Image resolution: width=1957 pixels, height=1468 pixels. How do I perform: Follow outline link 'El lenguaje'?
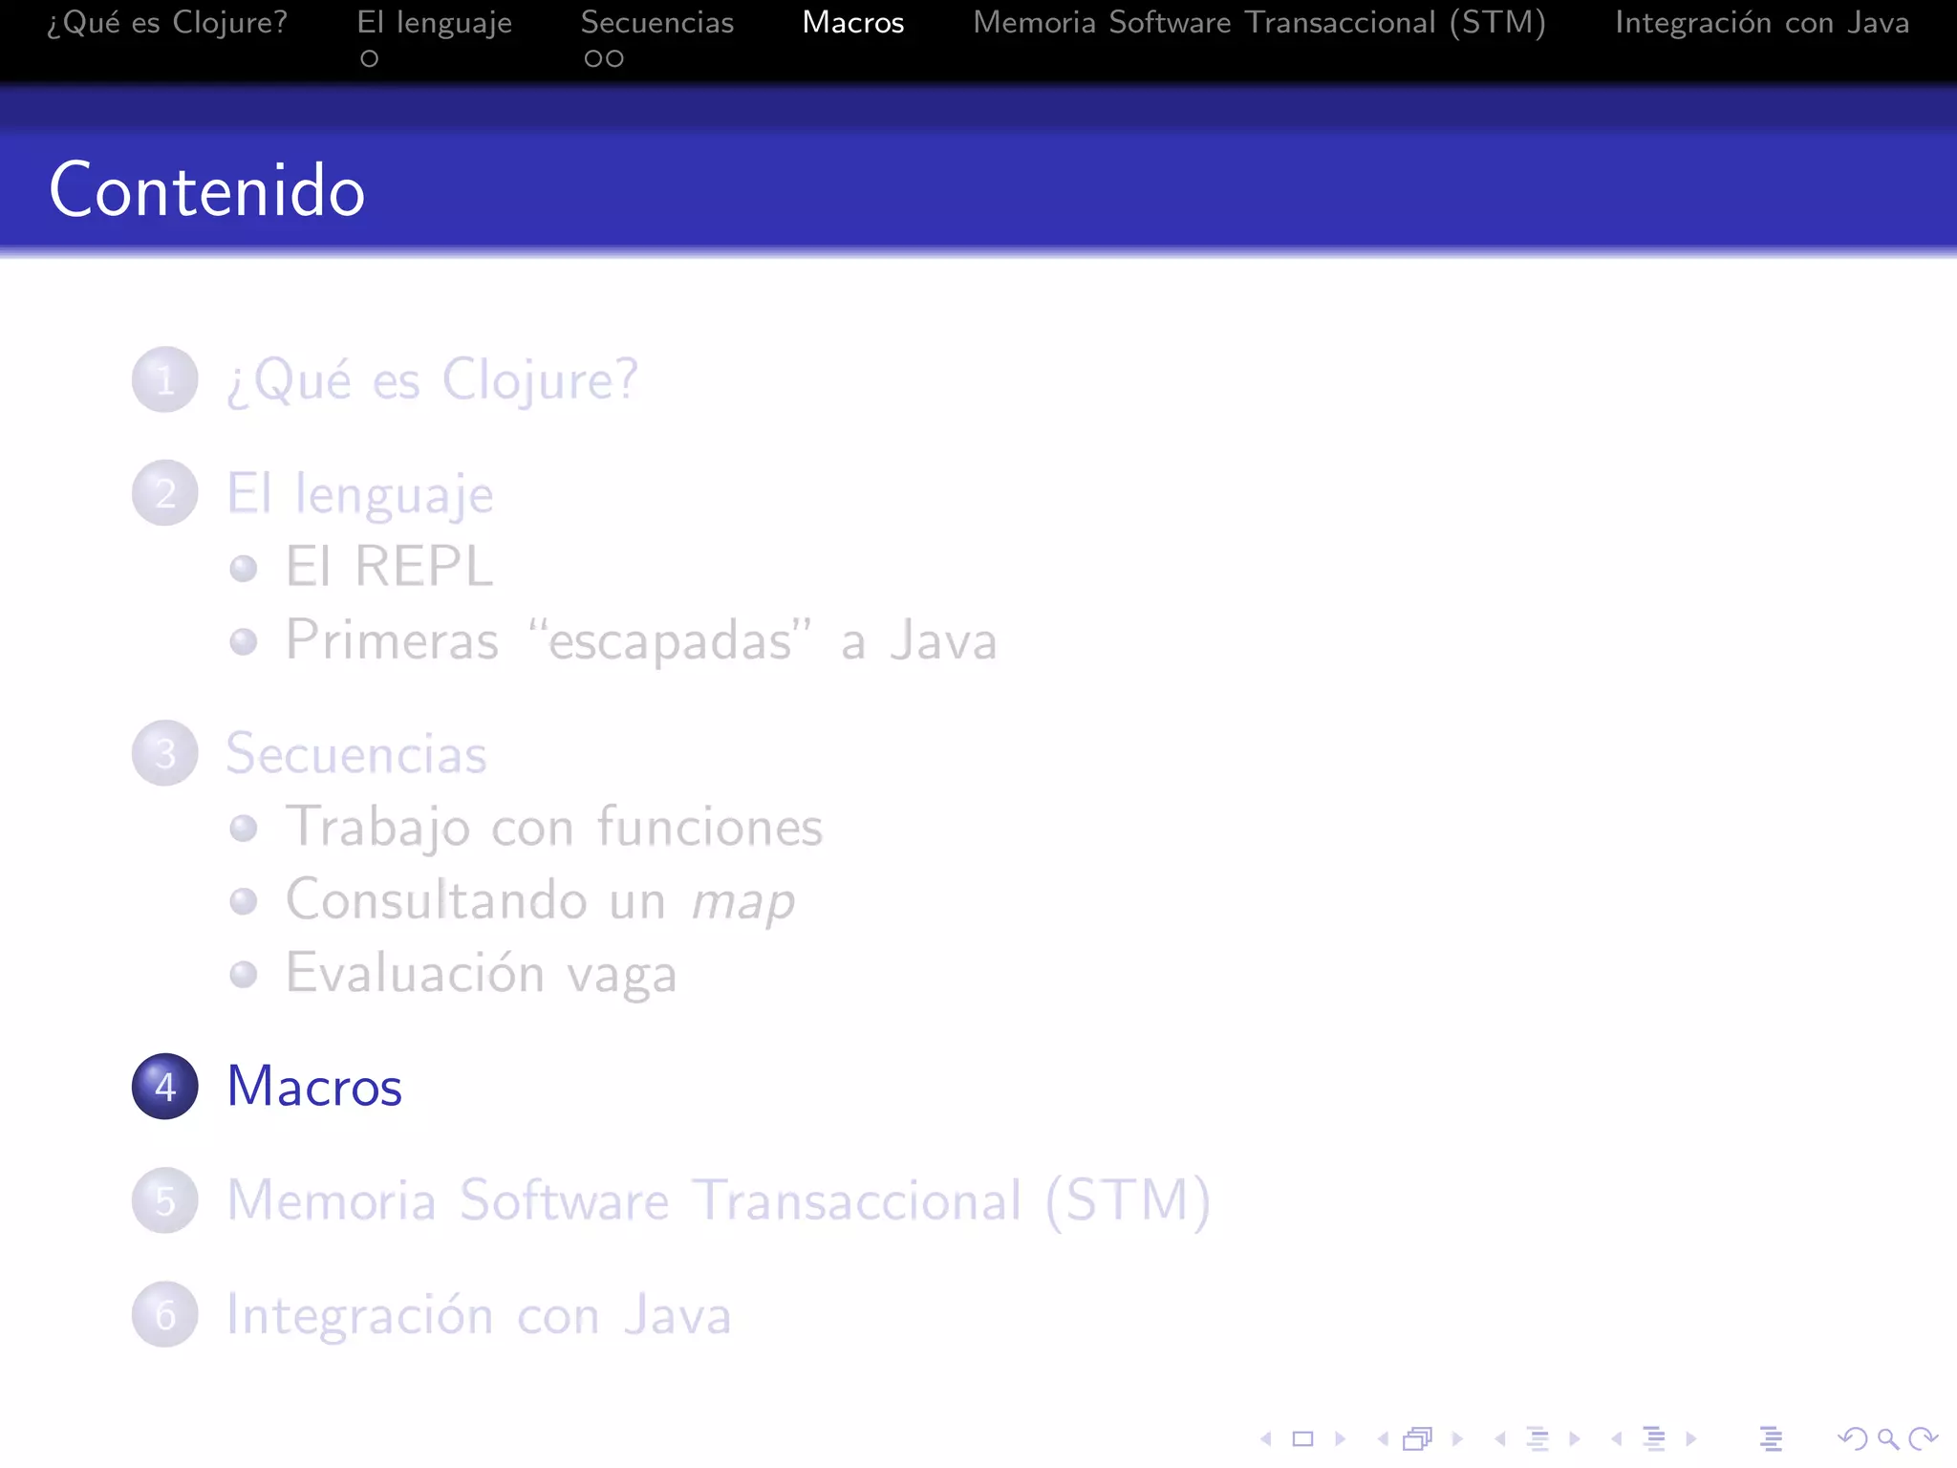coord(360,495)
